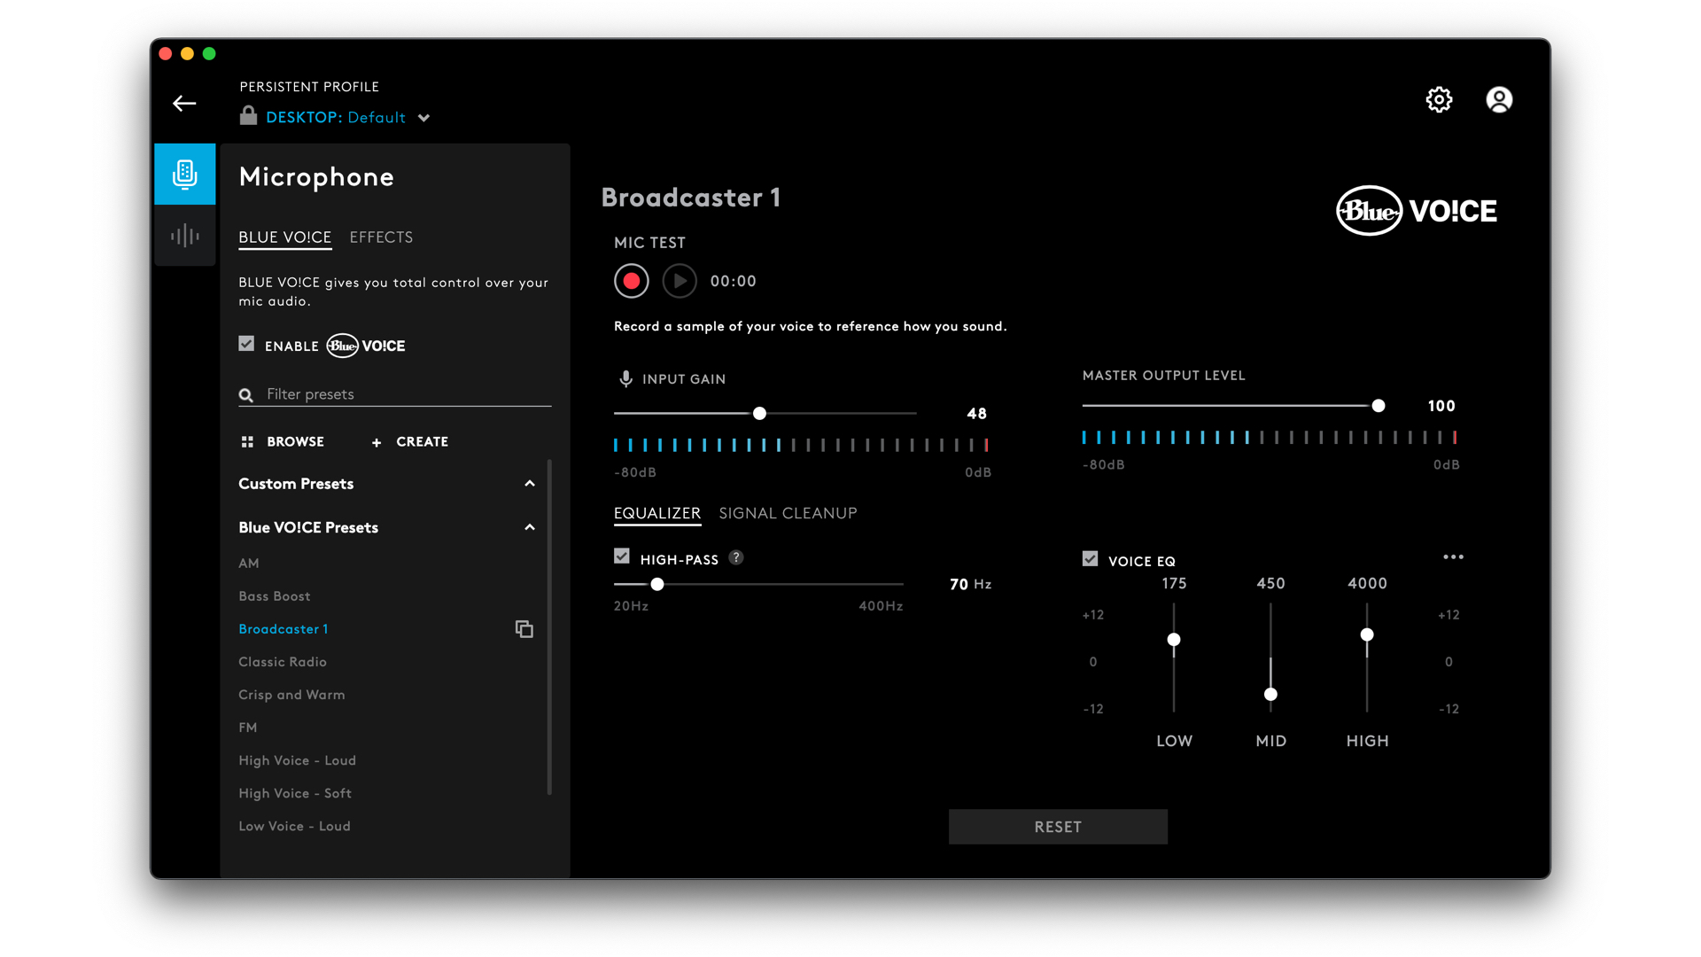Screen dimensions: 1701x957
Task: Click the audio levels/equalizer sidebar icon
Action: tap(186, 235)
